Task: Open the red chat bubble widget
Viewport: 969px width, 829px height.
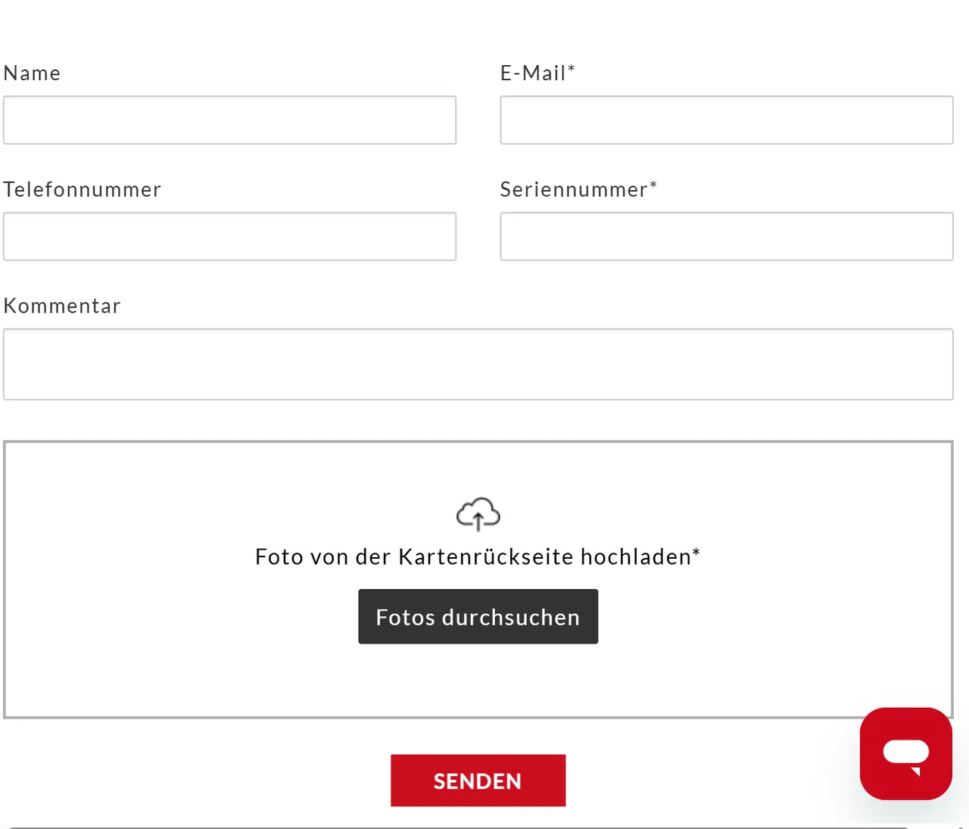Action: point(905,753)
